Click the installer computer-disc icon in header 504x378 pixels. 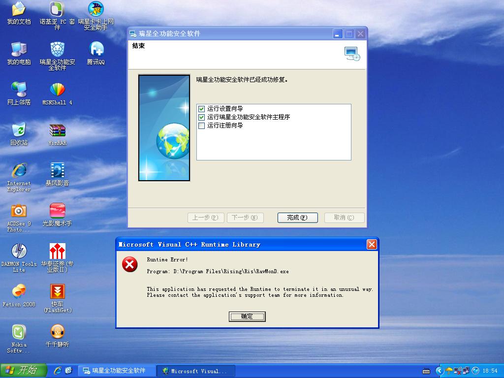[352, 54]
